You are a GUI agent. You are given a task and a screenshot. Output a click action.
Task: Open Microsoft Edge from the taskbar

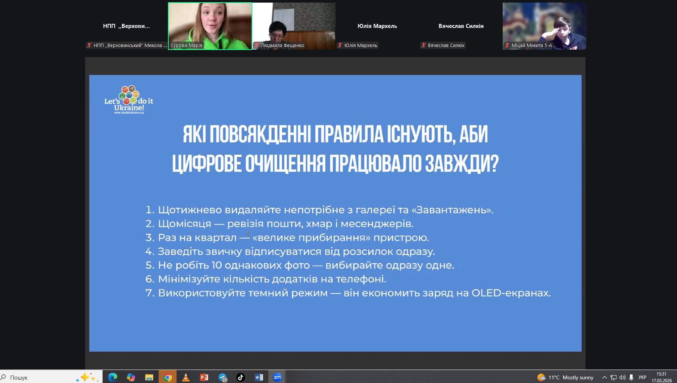112,377
